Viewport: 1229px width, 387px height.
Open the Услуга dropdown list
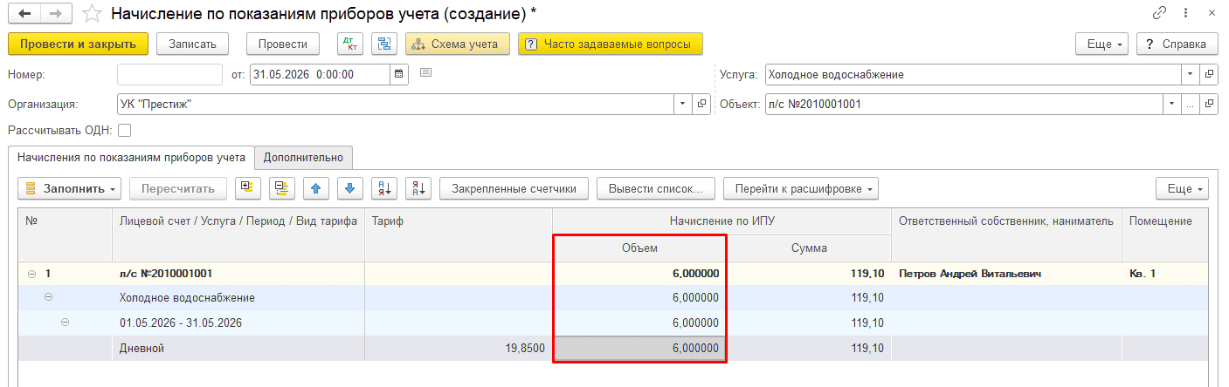(1191, 74)
